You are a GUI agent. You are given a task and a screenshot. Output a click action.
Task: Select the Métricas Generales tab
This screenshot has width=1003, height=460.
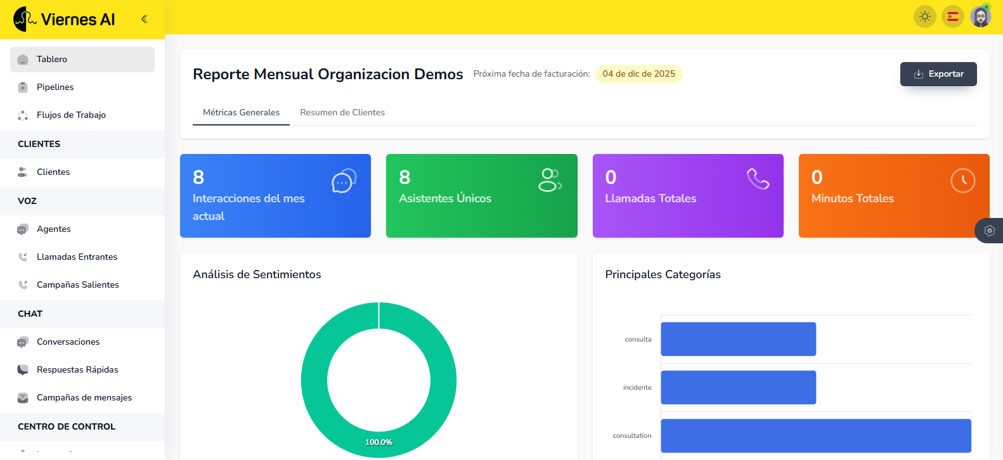[x=241, y=112]
